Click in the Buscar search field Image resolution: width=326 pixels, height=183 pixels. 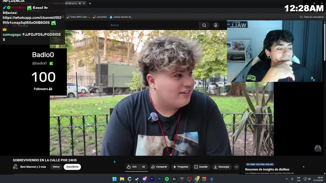(x=154, y=25)
